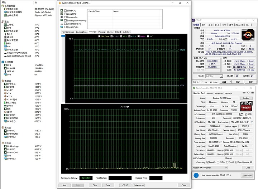Click the GPU-Z refresh icon

click(x=248, y=93)
